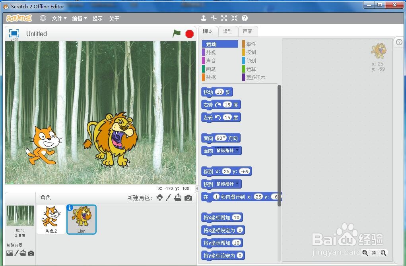Open the 编辑 menu

pyautogui.click(x=80, y=18)
